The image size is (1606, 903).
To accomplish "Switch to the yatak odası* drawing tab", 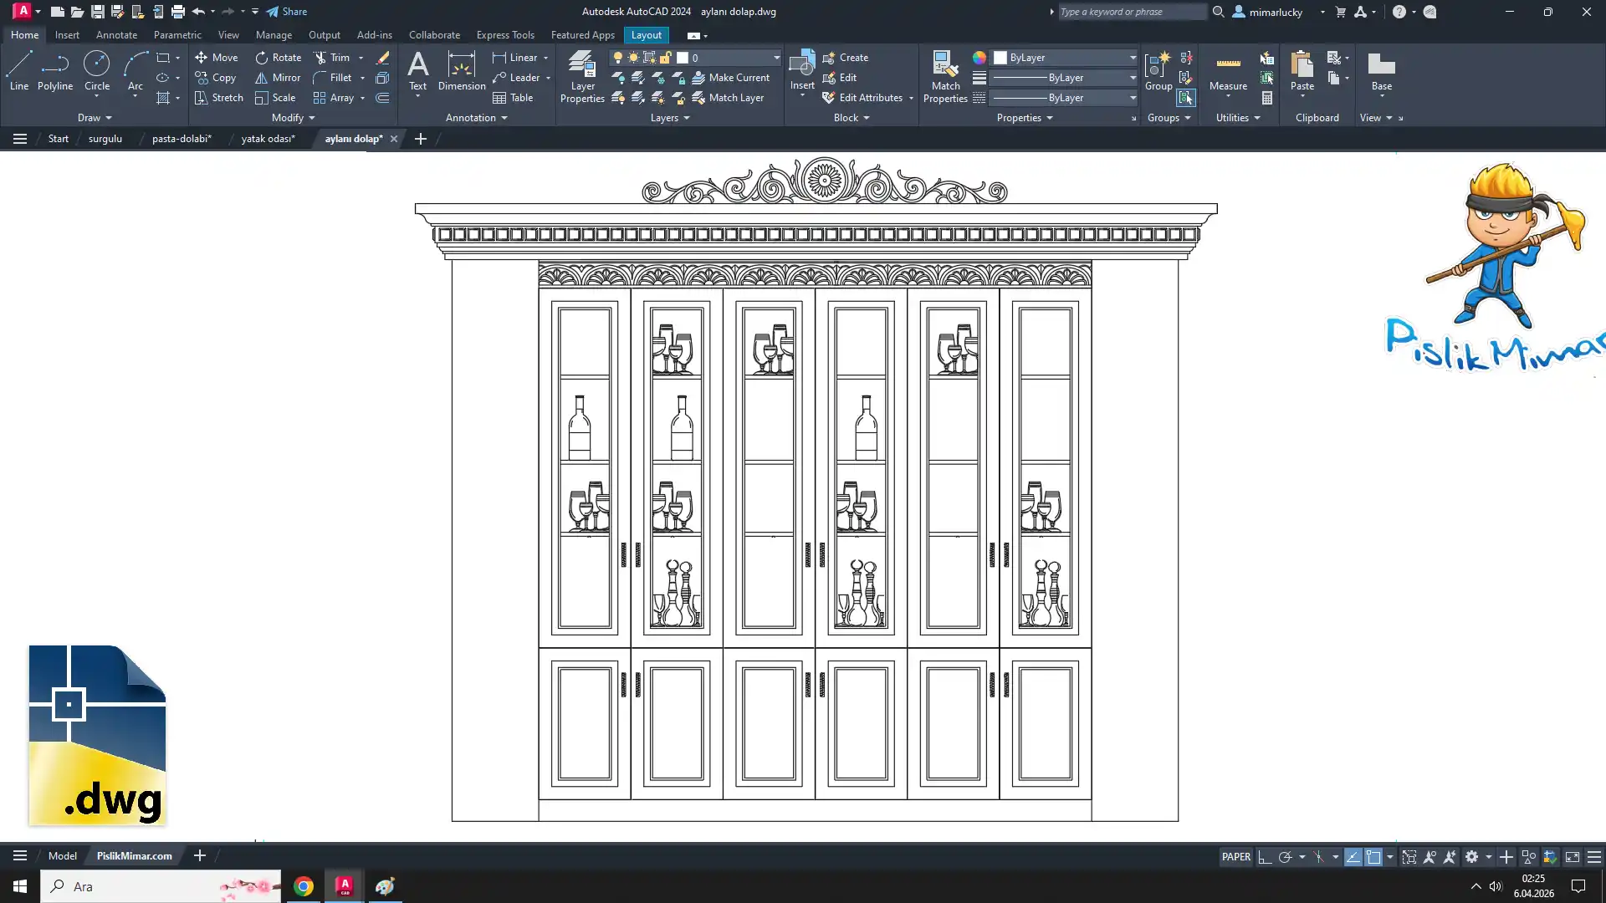I will pos(268,139).
